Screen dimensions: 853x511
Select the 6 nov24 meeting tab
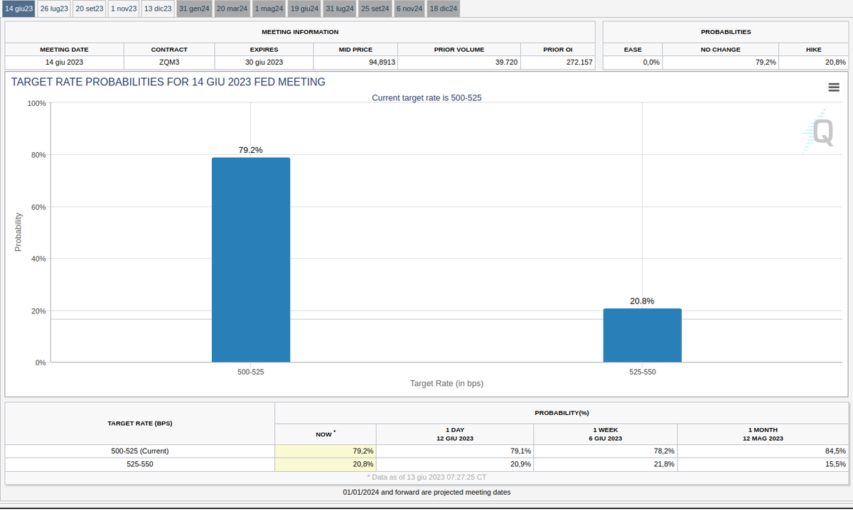pyautogui.click(x=409, y=9)
